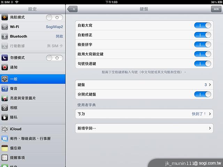The width and height of the screenshot is (223, 167).
Task: Open Notes 備忘錄 settings
Action: (32, 148)
